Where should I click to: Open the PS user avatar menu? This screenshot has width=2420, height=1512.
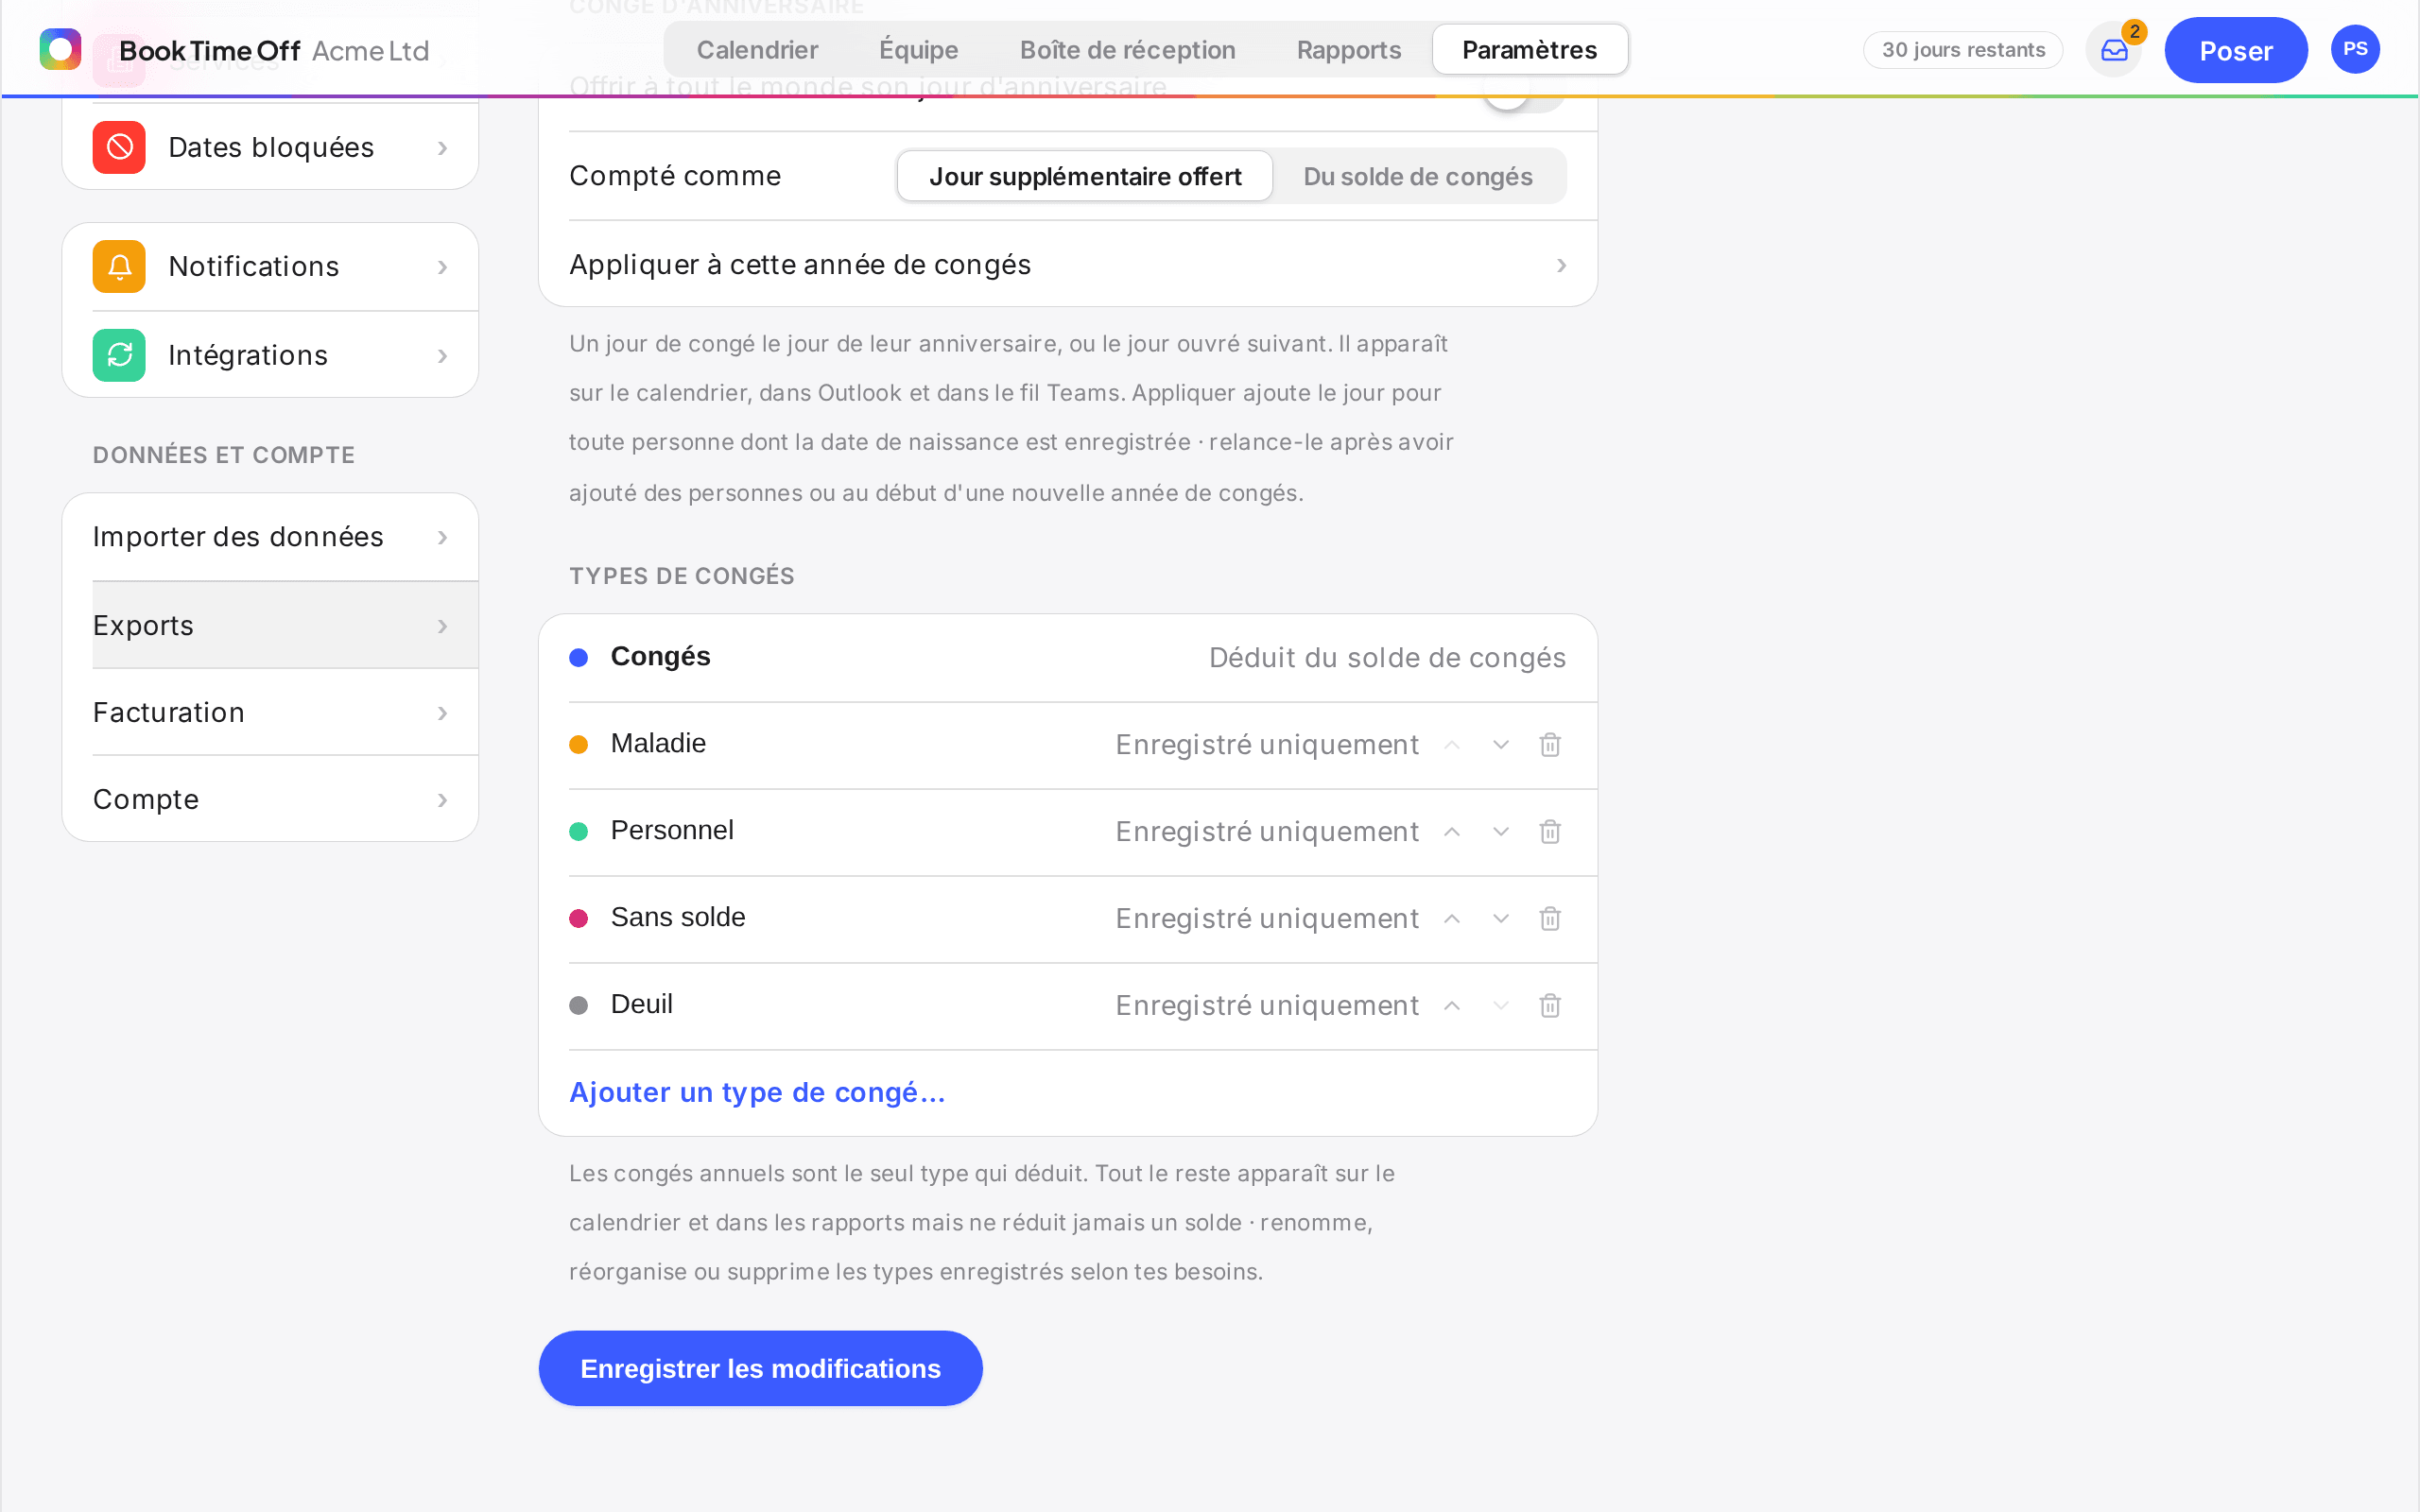click(2355, 49)
